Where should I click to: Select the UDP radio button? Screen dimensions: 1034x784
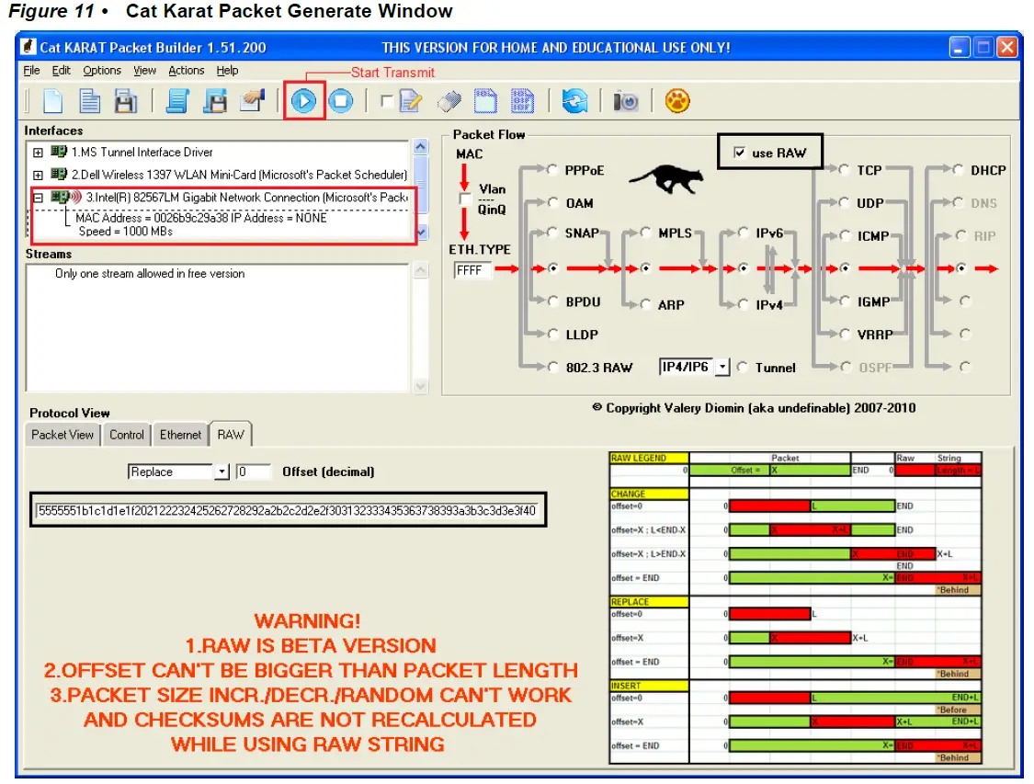pyautogui.click(x=844, y=202)
